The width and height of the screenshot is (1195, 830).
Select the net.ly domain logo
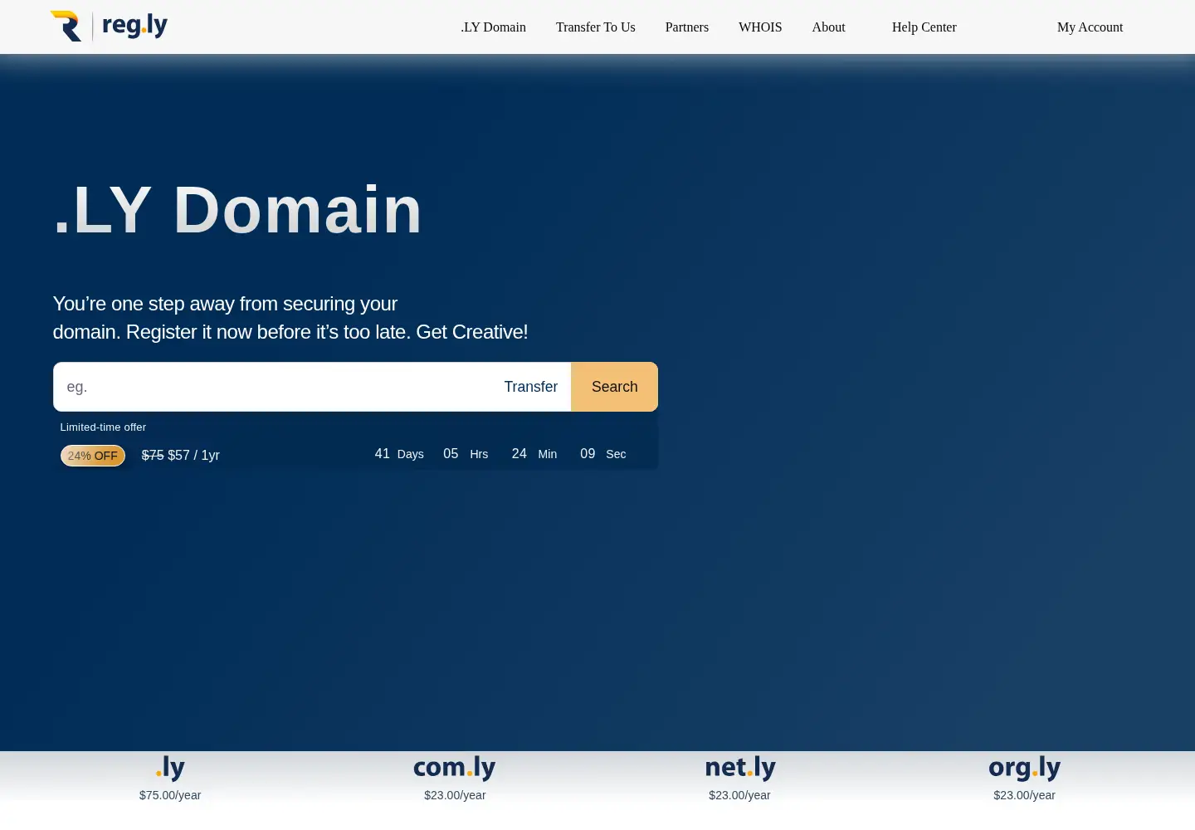click(740, 768)
